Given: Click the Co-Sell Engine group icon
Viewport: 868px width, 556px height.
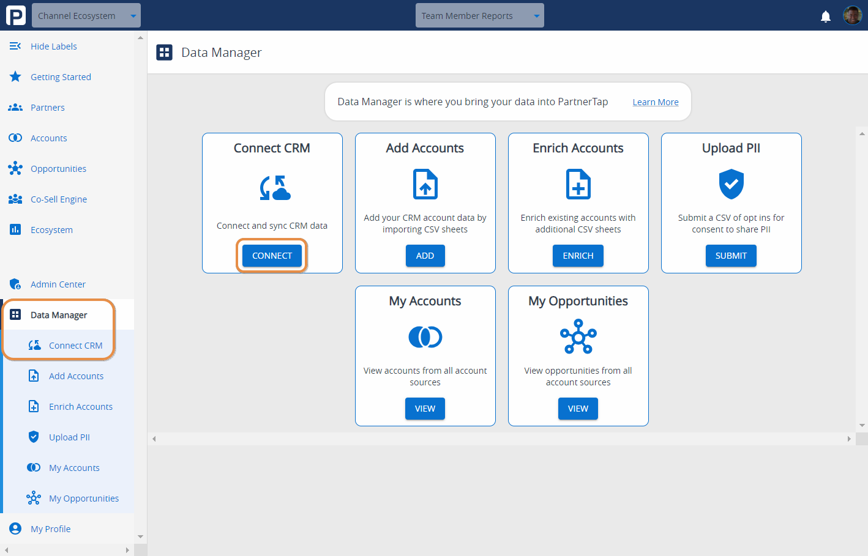Looking at the screenshot, I should pos(15,199).
